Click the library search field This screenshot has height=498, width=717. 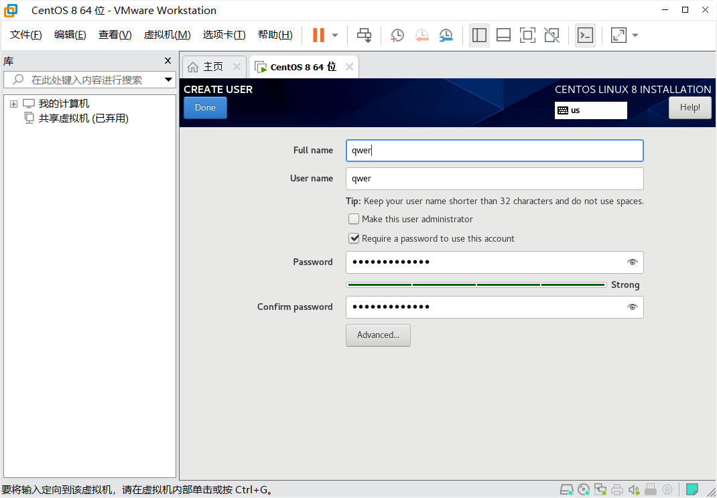(89, 80)
